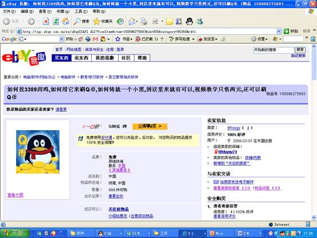
Task: Click the 高级搜索 advanced search link
Action: 298,56
